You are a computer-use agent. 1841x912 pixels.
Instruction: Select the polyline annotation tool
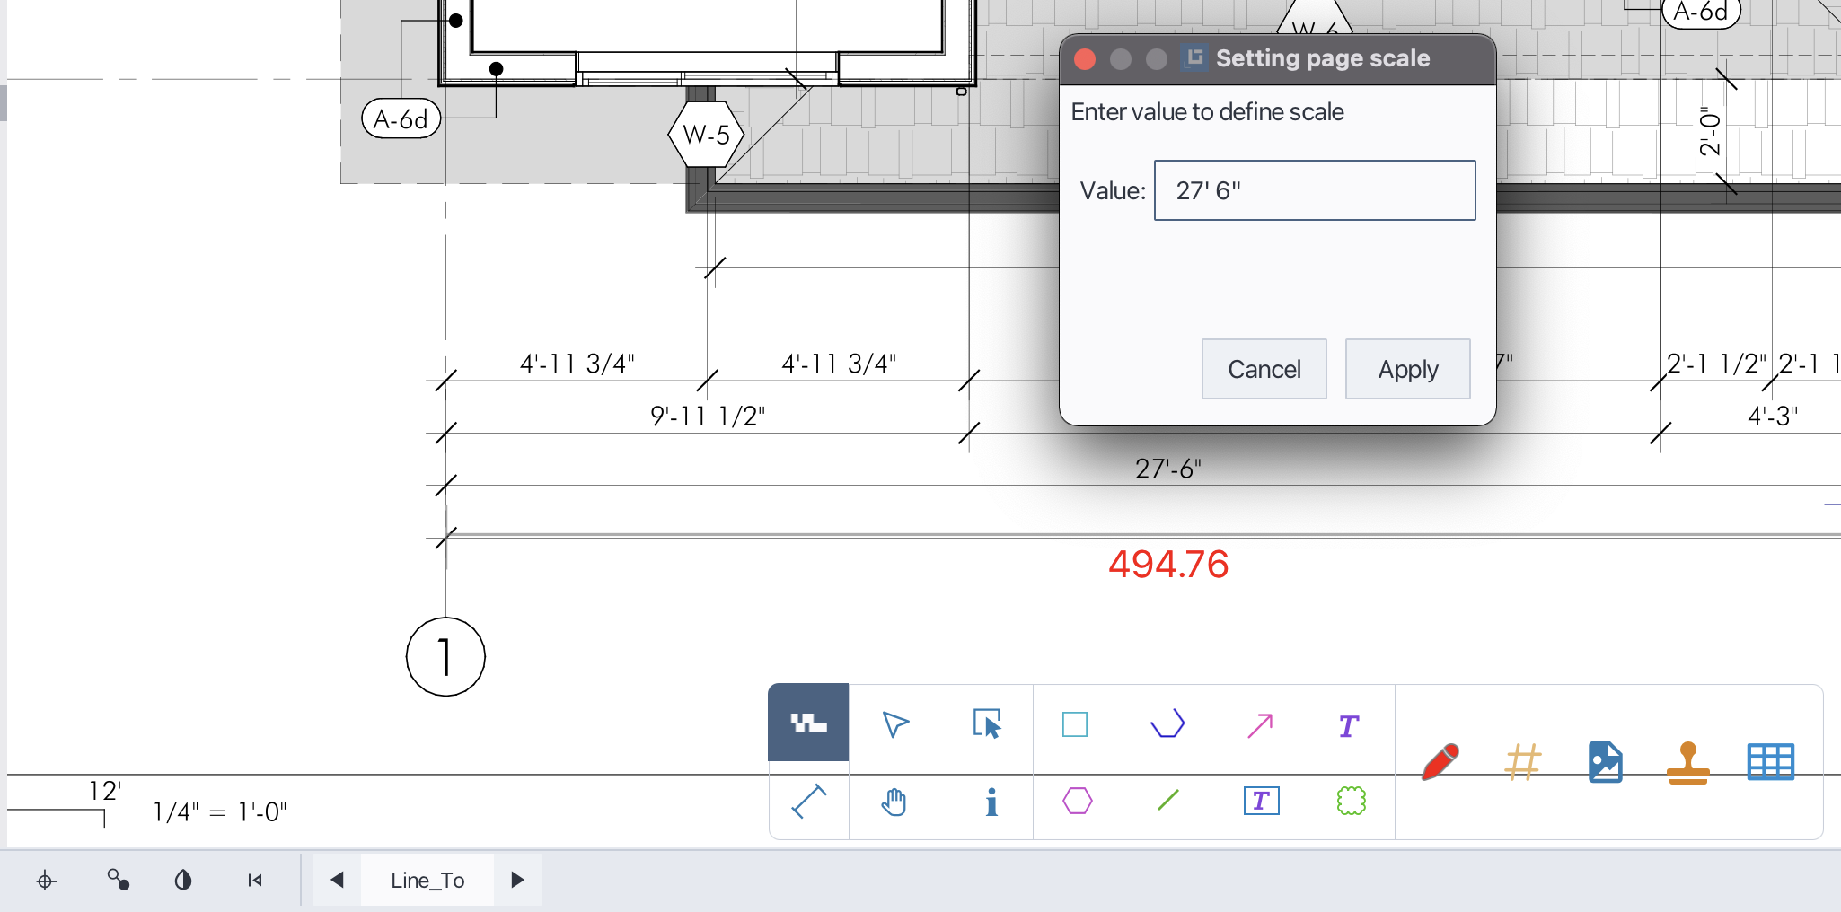pos(1167,724)
